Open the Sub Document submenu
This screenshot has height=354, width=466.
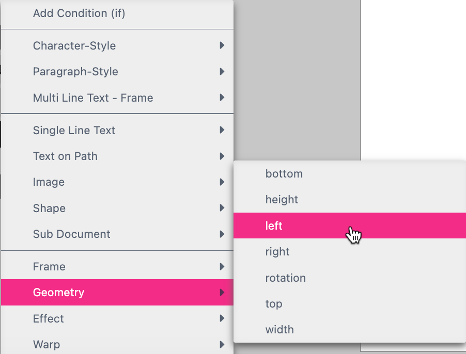(117, 234)
